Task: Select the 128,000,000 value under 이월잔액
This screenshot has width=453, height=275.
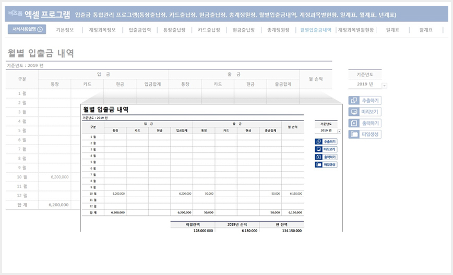Action: click(203, 230)
